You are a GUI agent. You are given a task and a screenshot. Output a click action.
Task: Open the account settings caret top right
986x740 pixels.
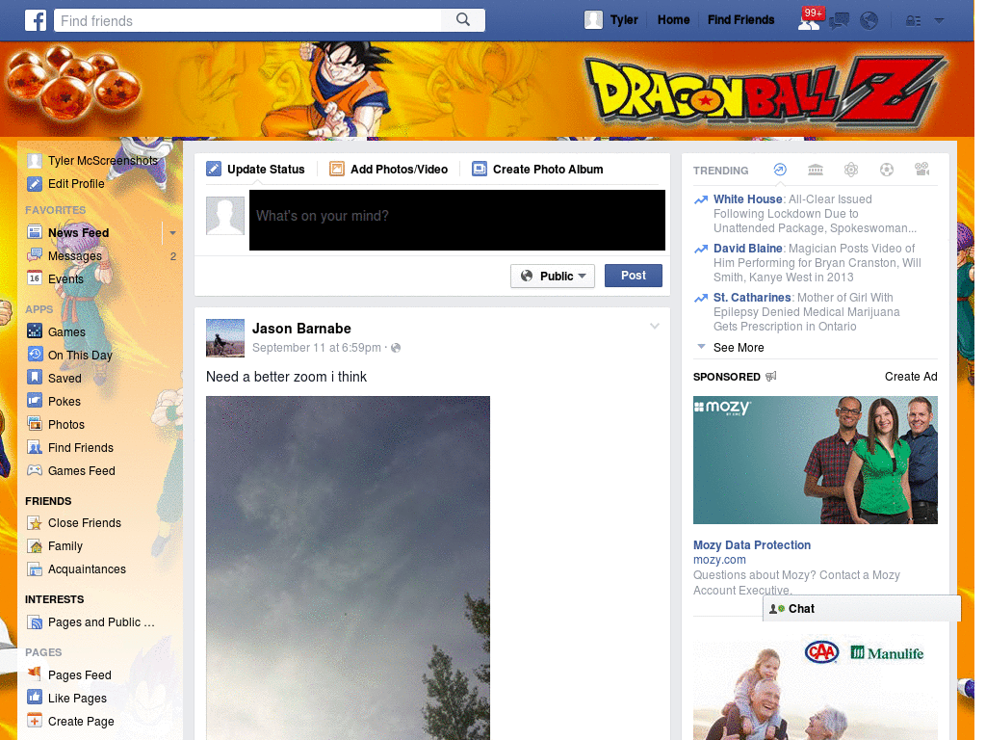click(939, 20)
